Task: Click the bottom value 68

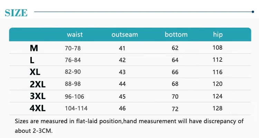Action: point(175,85)
